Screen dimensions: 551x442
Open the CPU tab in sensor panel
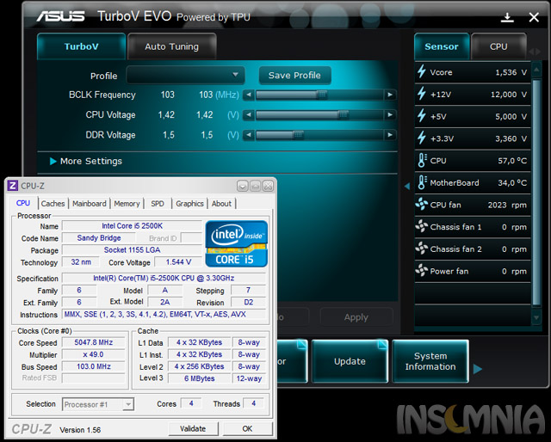[498, 46]
